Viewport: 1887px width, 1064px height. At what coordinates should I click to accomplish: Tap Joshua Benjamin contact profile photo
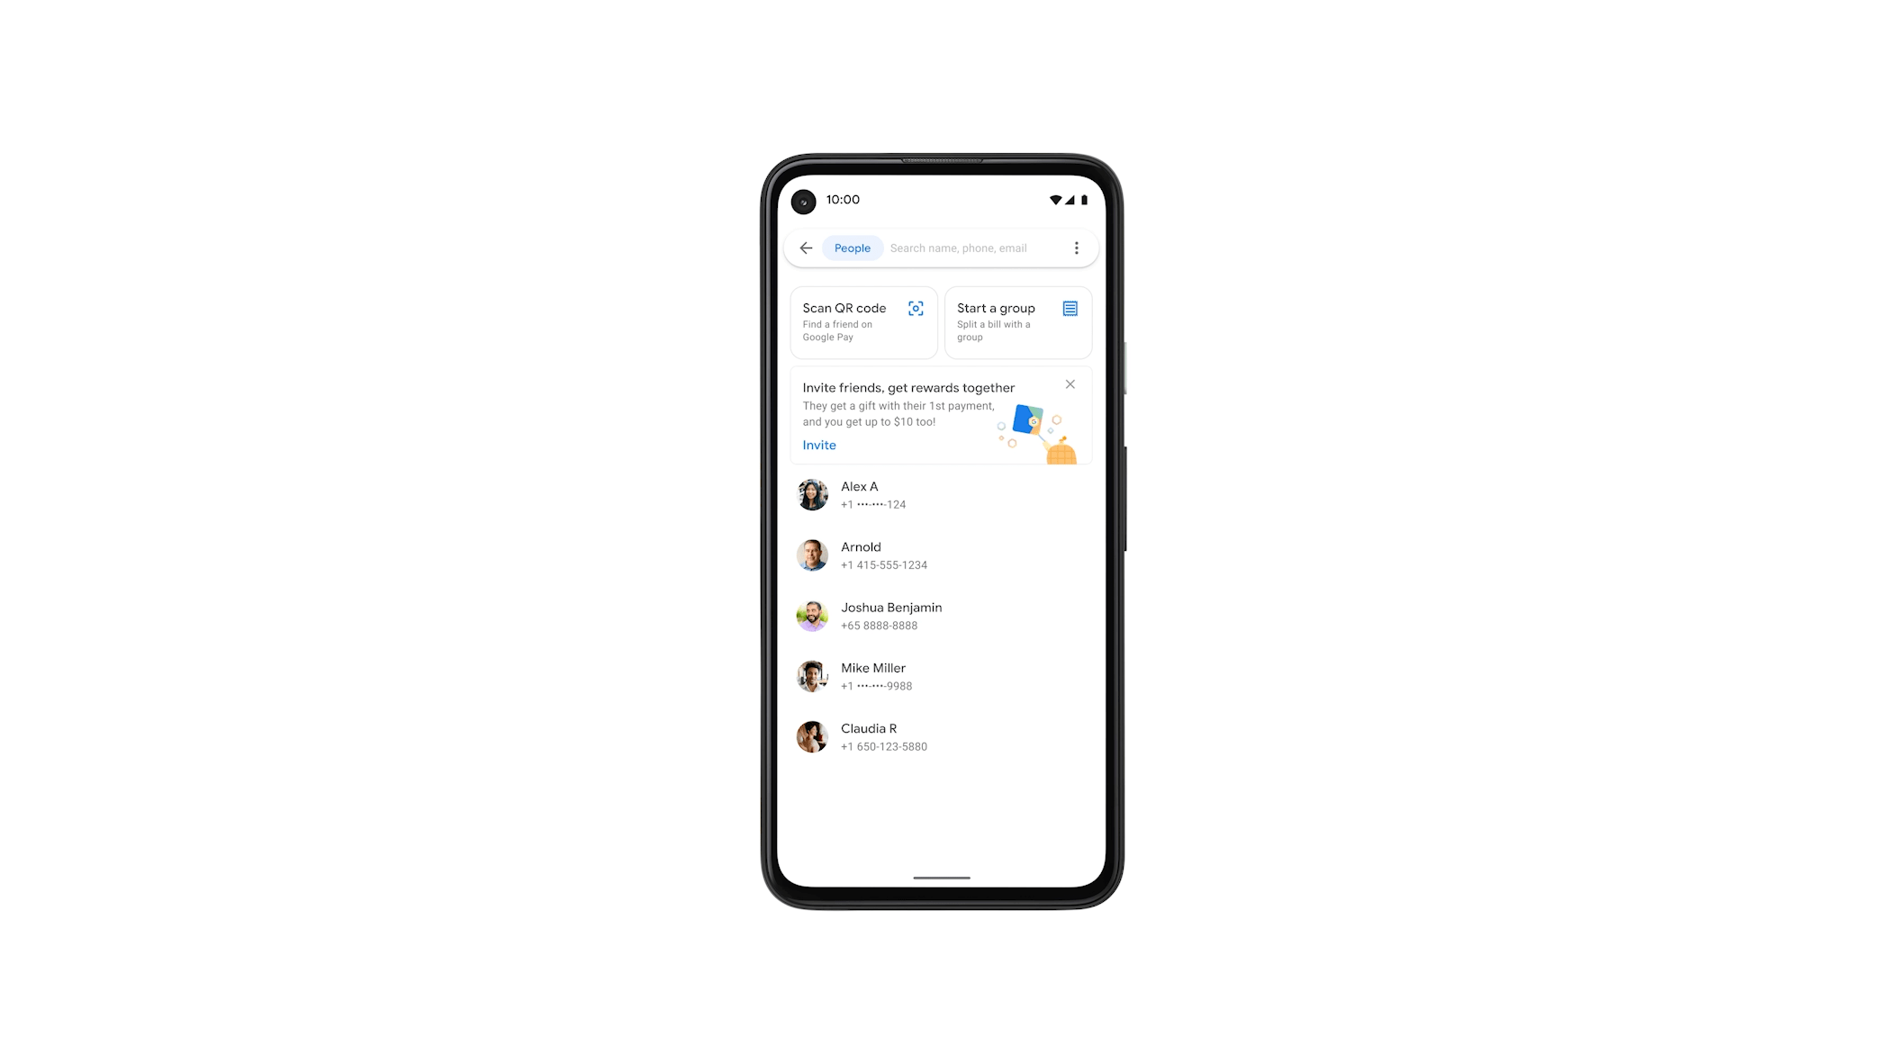[x=813, y=616]
